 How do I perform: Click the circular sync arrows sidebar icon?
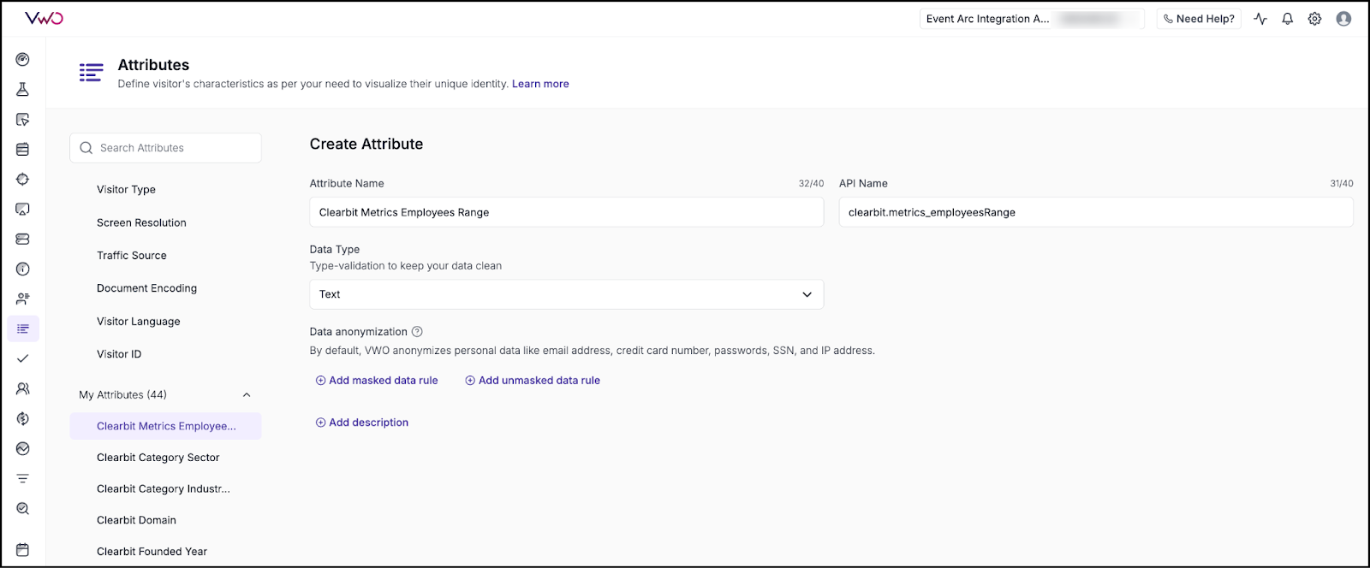pyautogui.click(x=23, y=418)
